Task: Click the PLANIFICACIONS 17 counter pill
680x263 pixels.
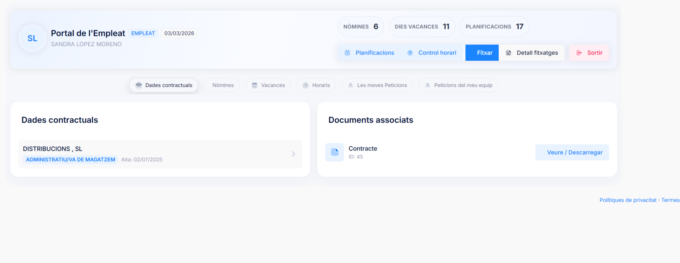Action: [494, 27]
